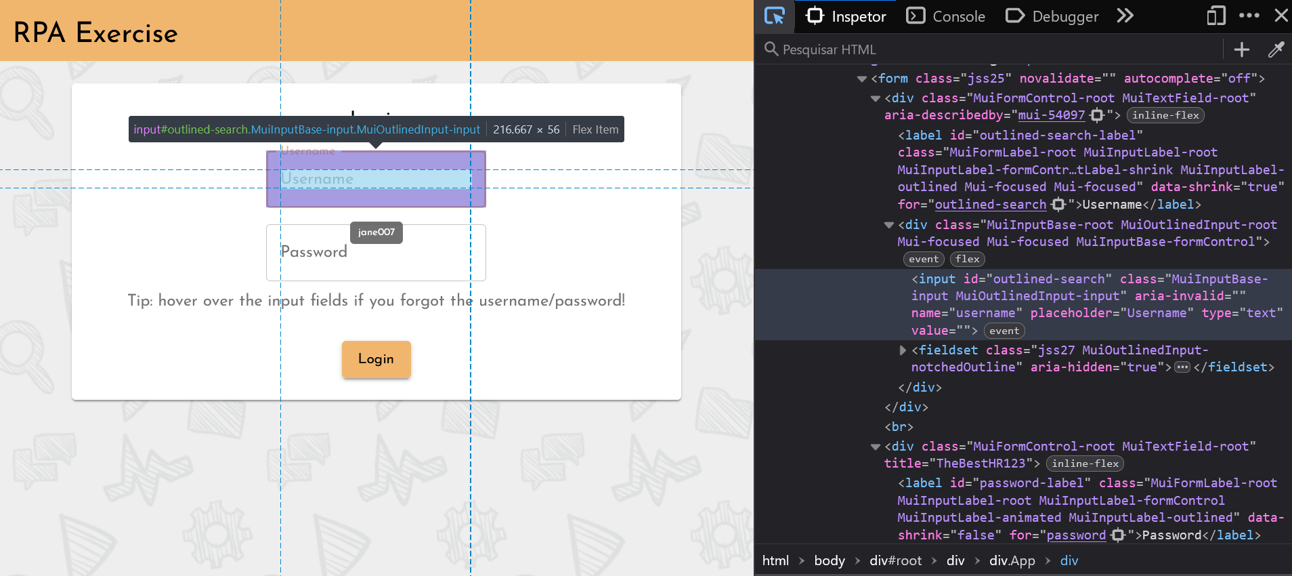This screenshot has width=1292, height=576.
Task: Toggle the flex overlay badge
Action: pos(967,259)
